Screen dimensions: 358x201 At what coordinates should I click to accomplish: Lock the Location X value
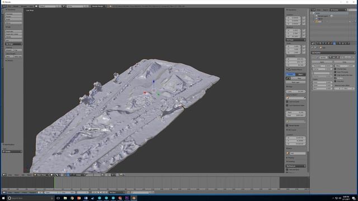pyautogui.click(x=304, y=17)
